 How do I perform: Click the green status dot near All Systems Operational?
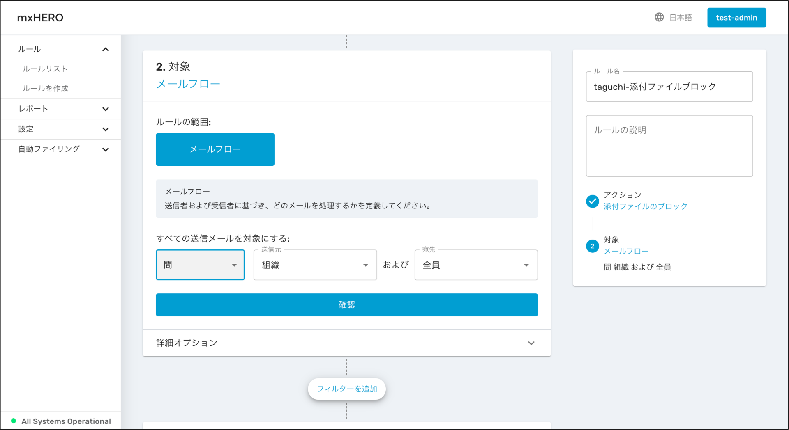point(13,421)
